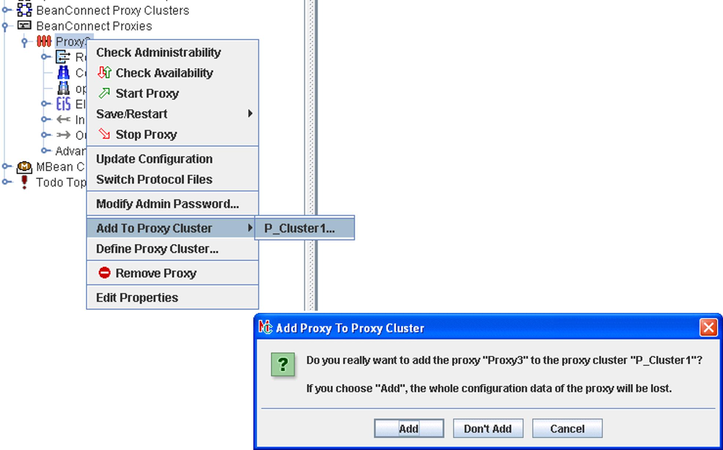Screen dimensions: 723x450
Task: Select Check Availability from context menu
Action: (164, 73)
